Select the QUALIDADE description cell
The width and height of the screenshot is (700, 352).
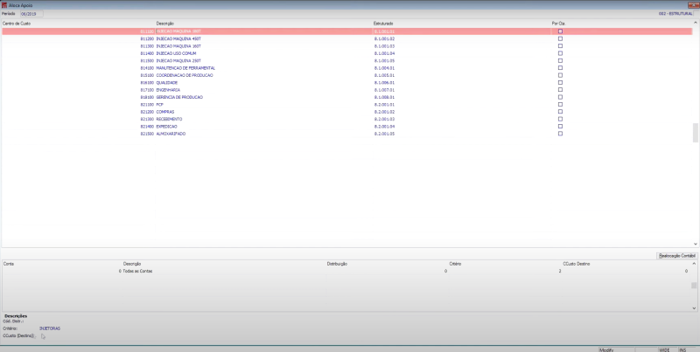coord(167,82)
